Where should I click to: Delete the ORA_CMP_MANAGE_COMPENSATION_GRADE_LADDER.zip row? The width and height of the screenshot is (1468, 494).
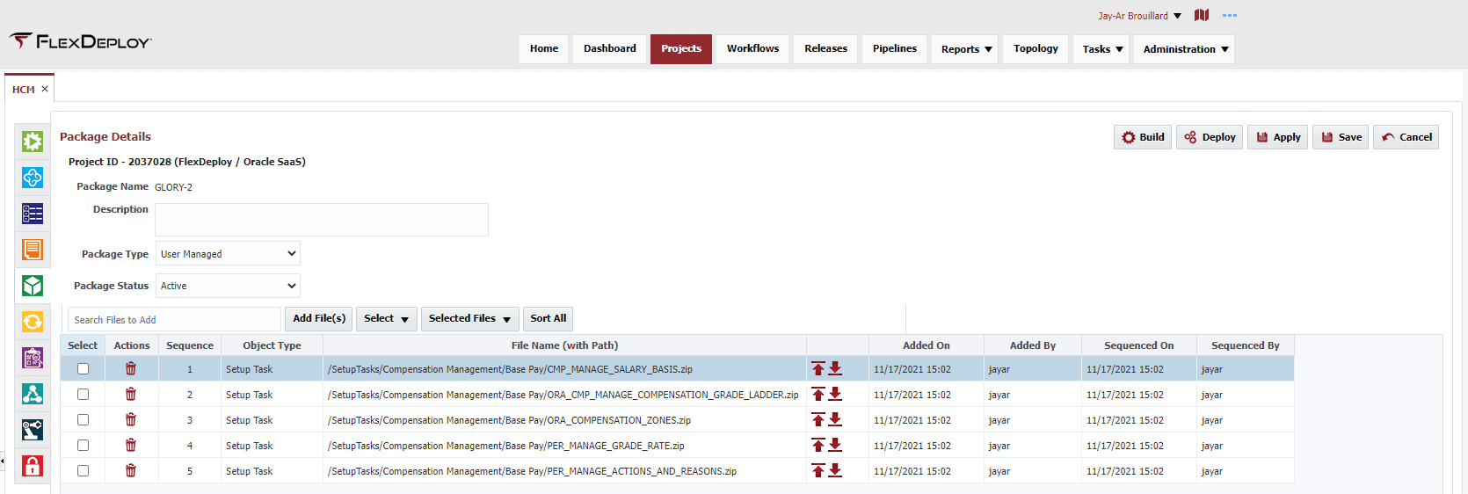pos(131,394)
